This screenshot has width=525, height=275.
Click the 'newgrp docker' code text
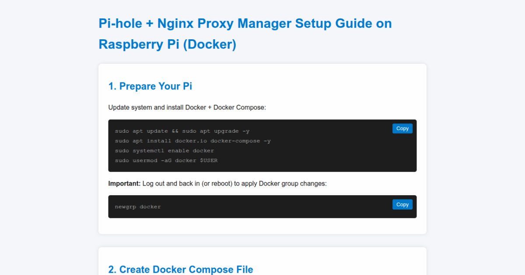[138, 207]
